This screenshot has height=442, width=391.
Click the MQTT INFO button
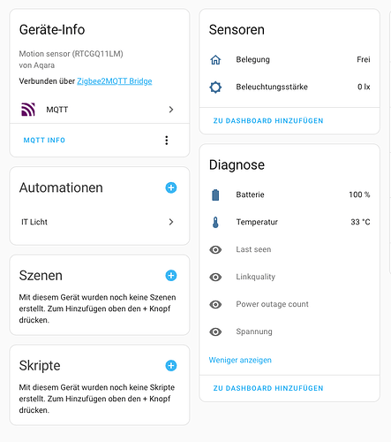point(44,141)
